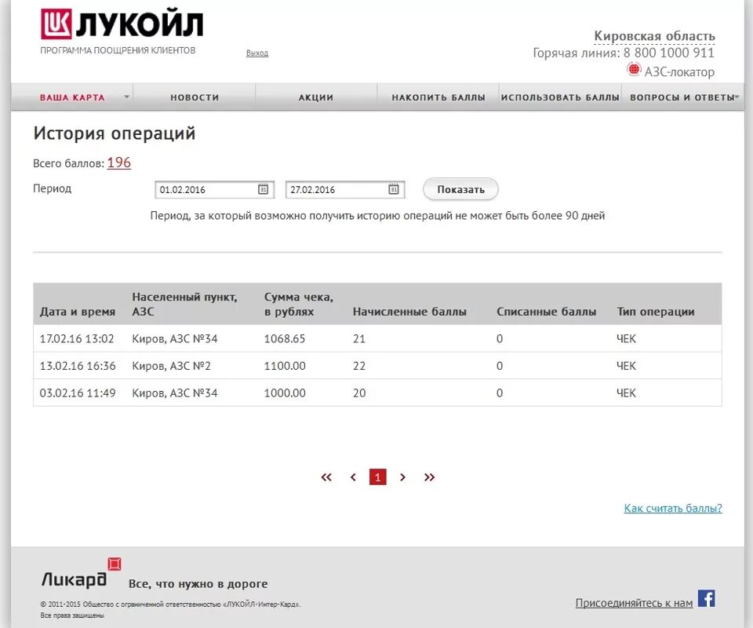Click the АЗС-локатор link text
The width and height of the screenshot is (753, 628).
click(x=679, y=72)
